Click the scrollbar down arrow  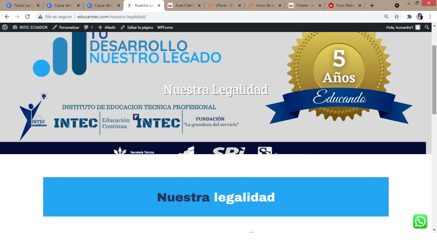(434, 230)
